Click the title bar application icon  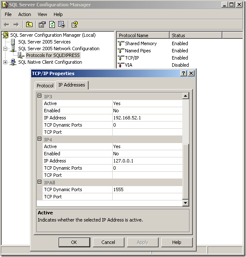[x=5, y=5]
